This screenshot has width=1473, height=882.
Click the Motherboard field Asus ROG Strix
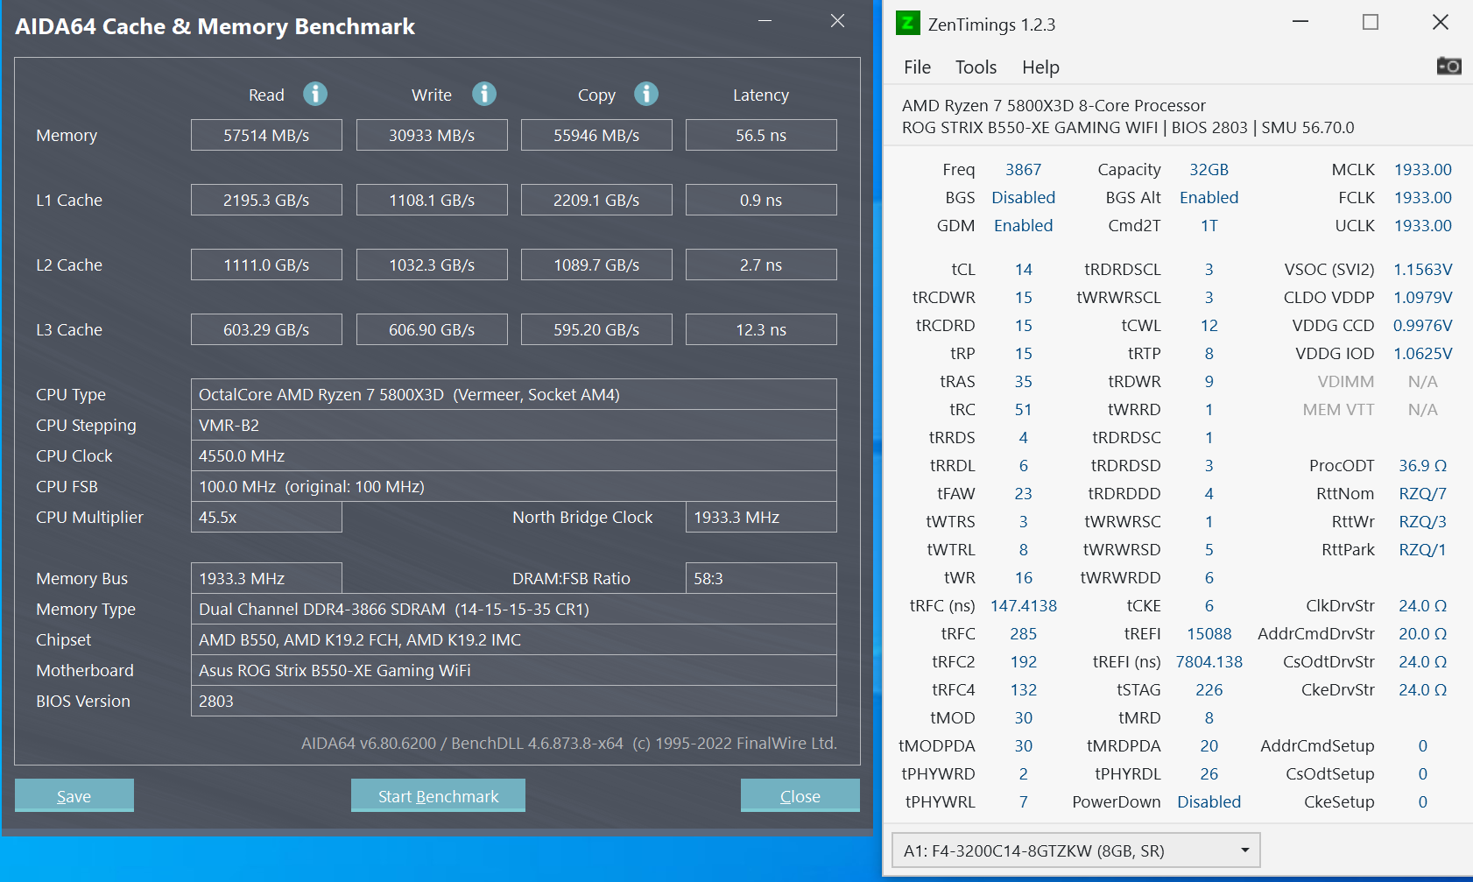click(514, 670)
